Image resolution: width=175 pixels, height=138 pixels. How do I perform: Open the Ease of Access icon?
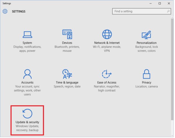107,74
